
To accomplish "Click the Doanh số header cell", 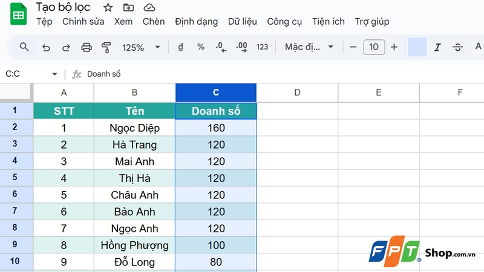I will pyautogui.click(x=216, y=111).
